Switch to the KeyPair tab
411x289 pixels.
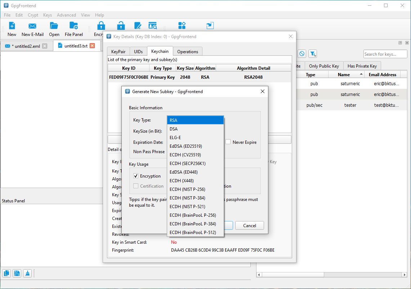tap(119, 51)
